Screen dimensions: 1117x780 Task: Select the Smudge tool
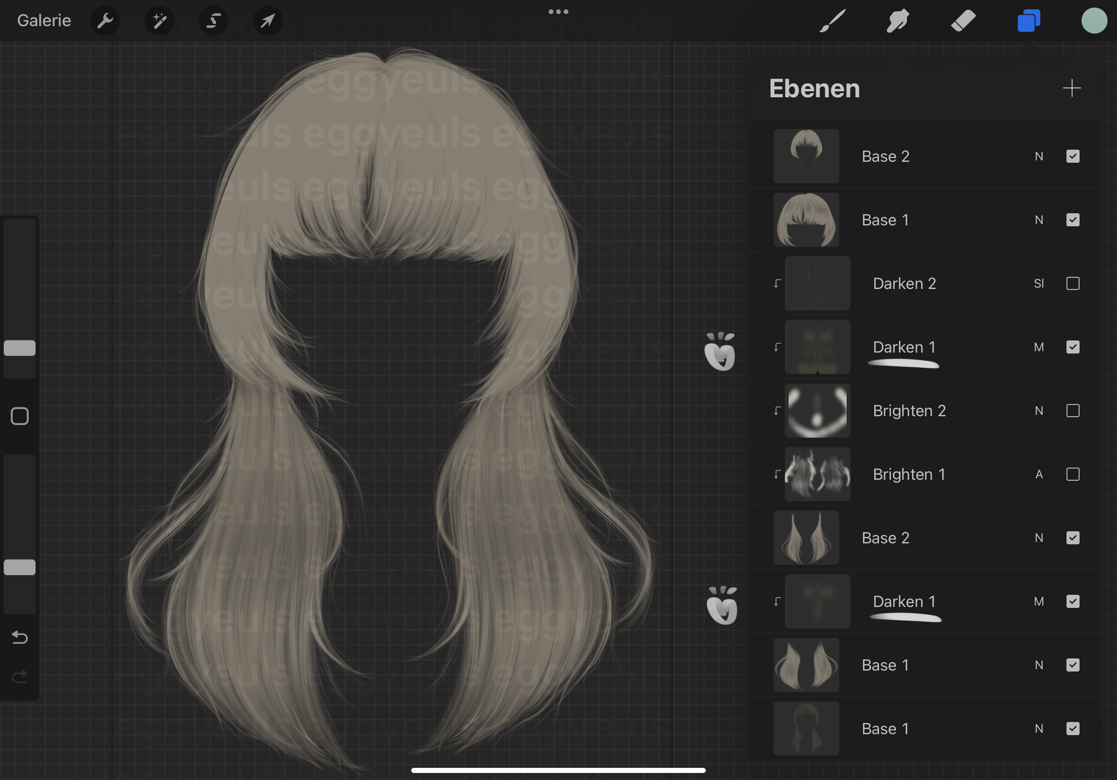pyautogui.click(x=898, y=21)
